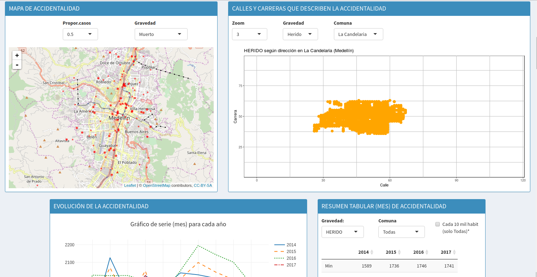The image size is (537, 277).
Task: Open the OpenStreetMap contributors link
Action: pos(157,185)
